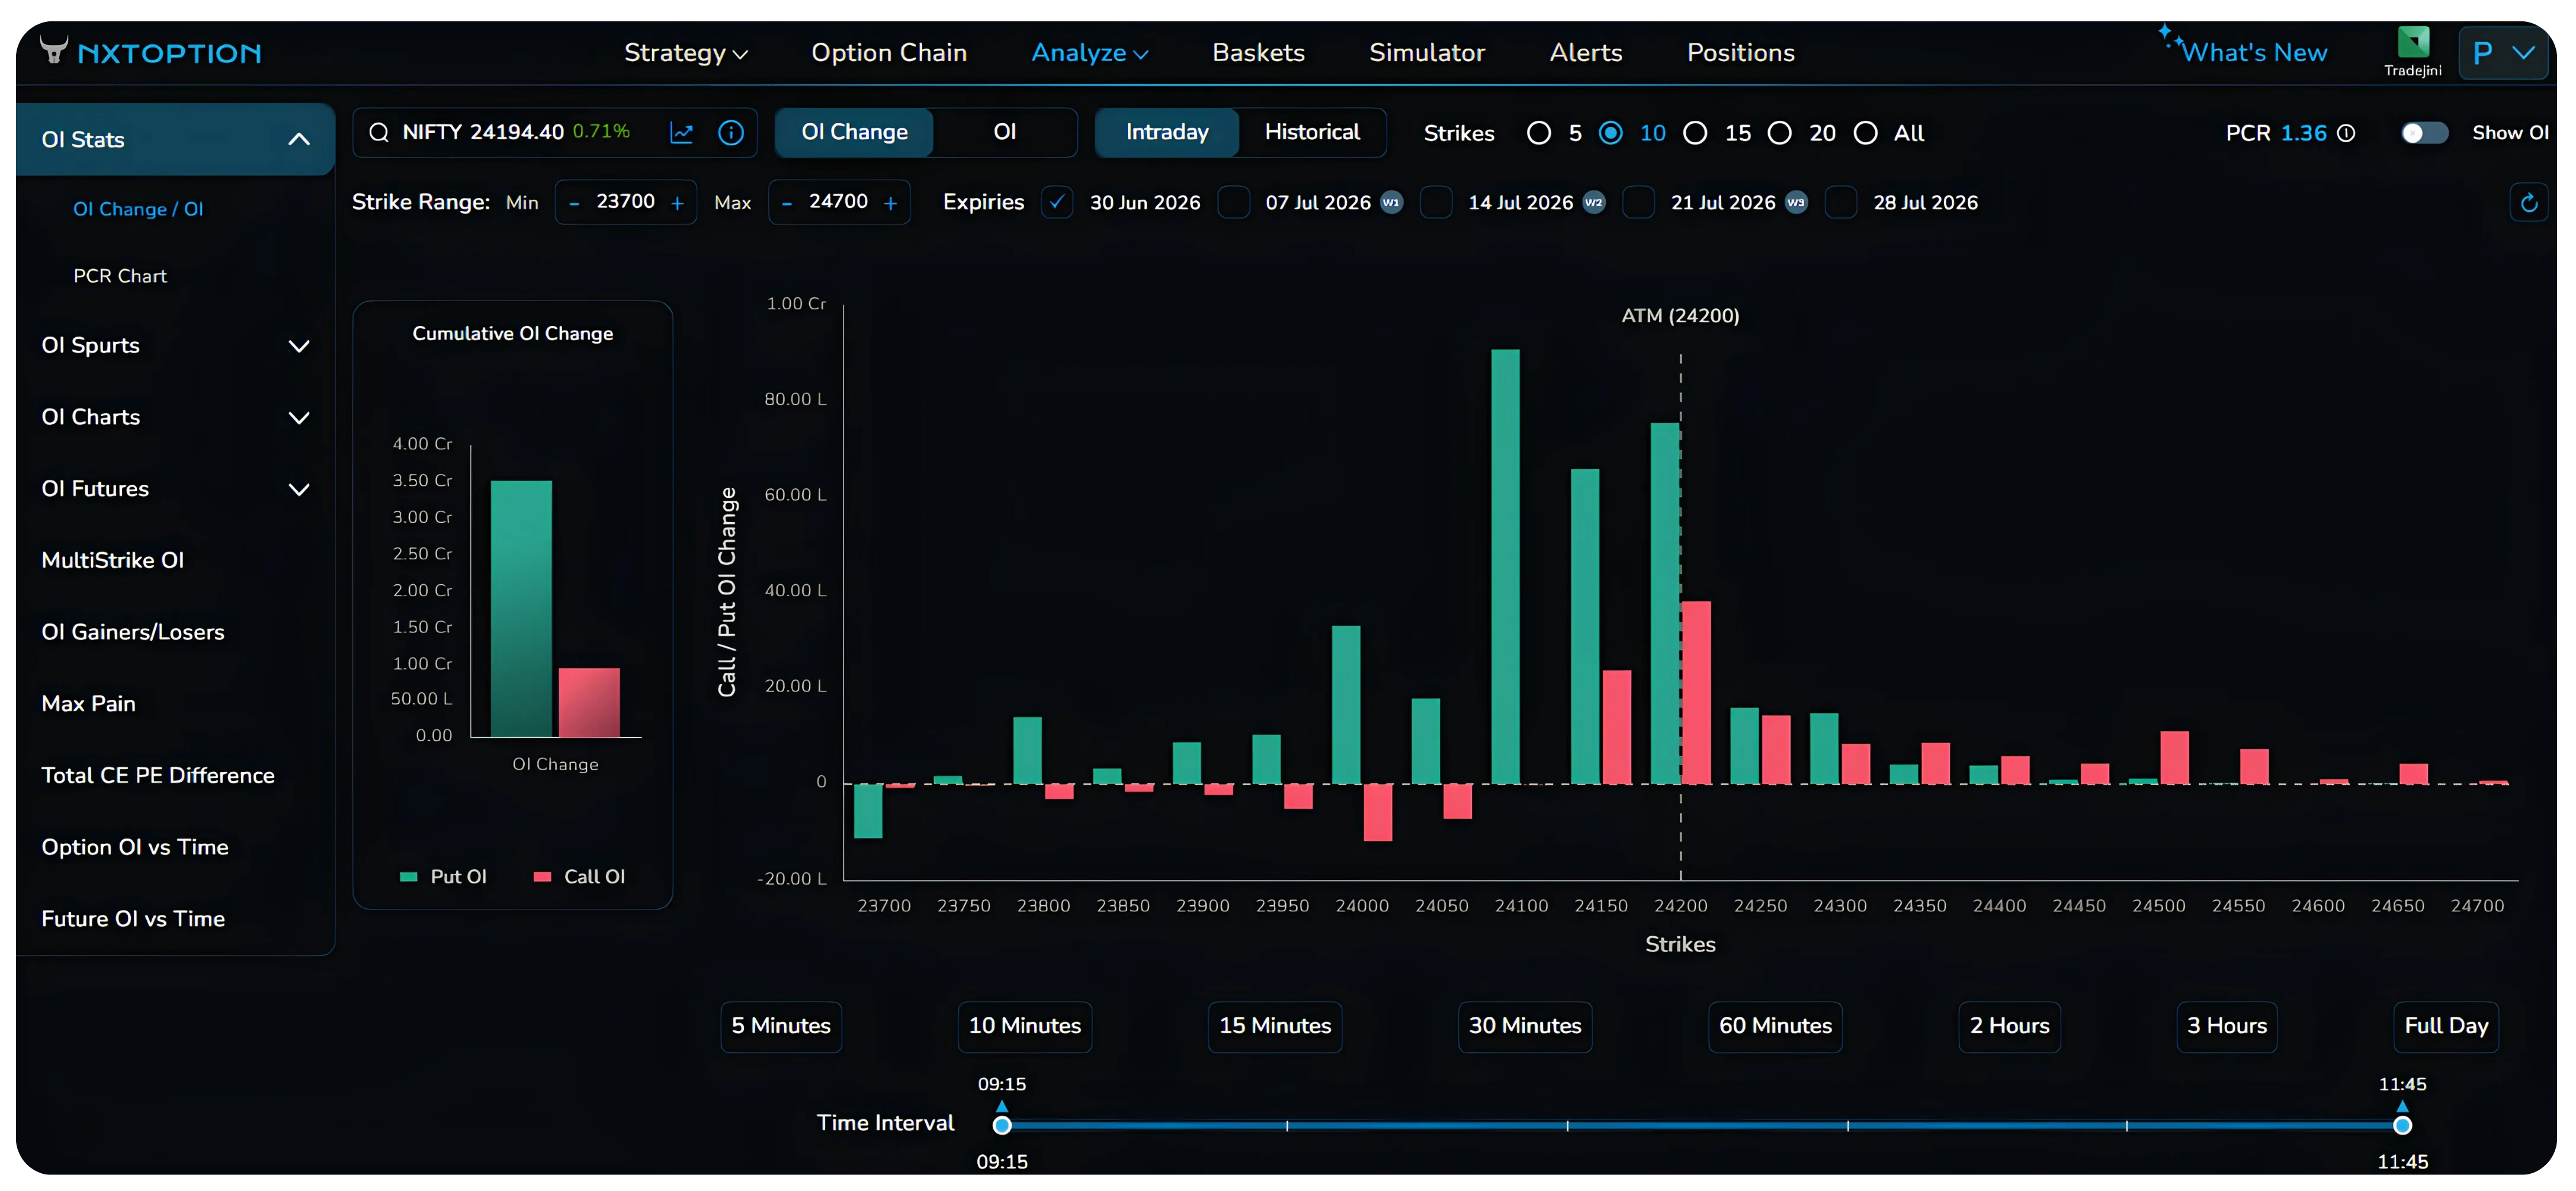Image resolution: width=2576 pixels, height=1191 pixels.
Task: Click the info icon beside the NIFTY chart icon
Action: tap(731, 132)
